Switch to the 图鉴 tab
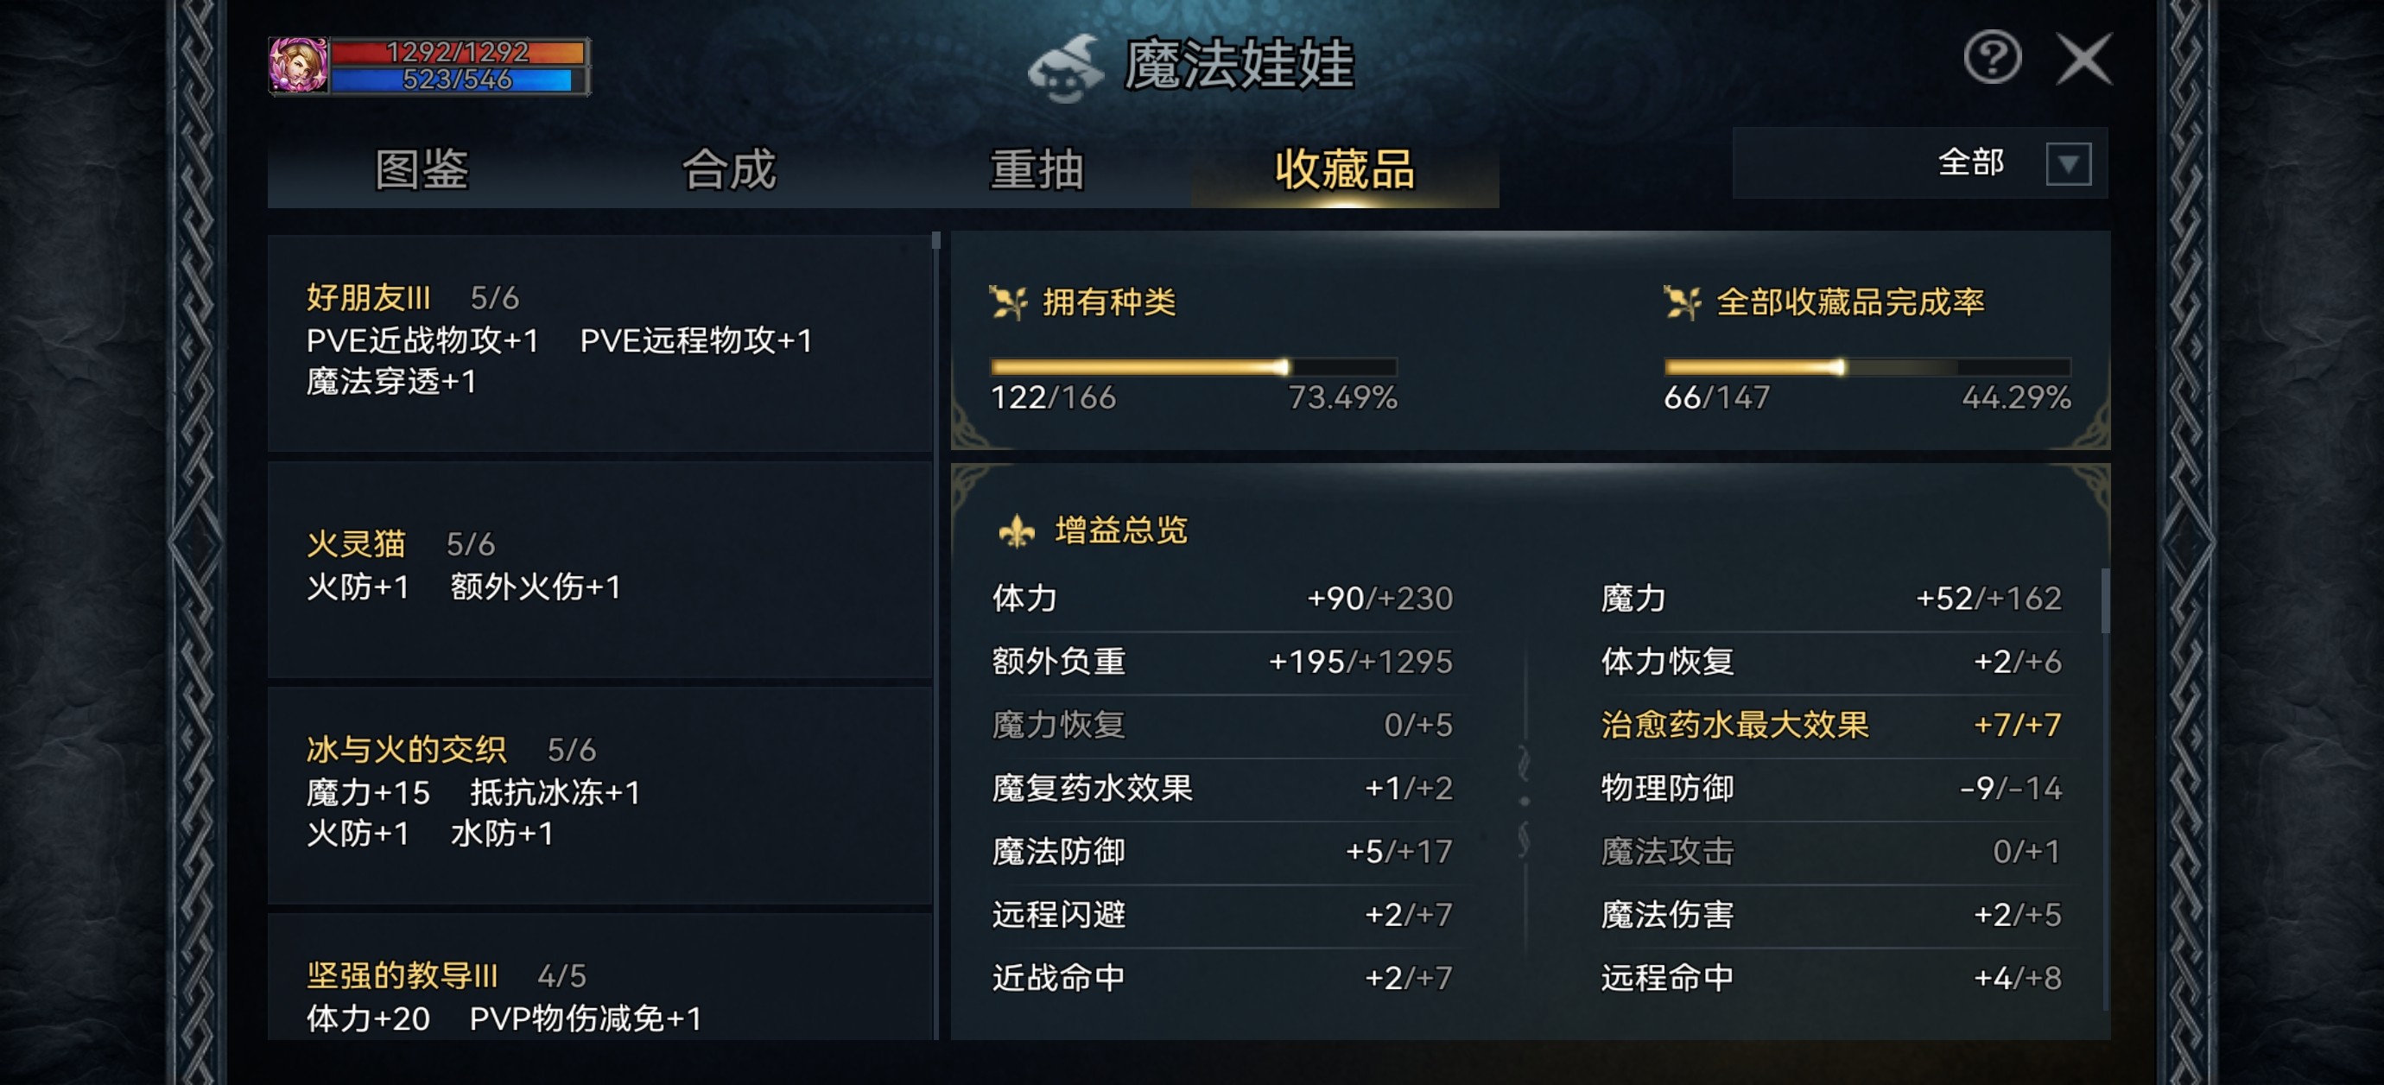This screenshot has width=2384, height=1085. (x=422, y=170)
